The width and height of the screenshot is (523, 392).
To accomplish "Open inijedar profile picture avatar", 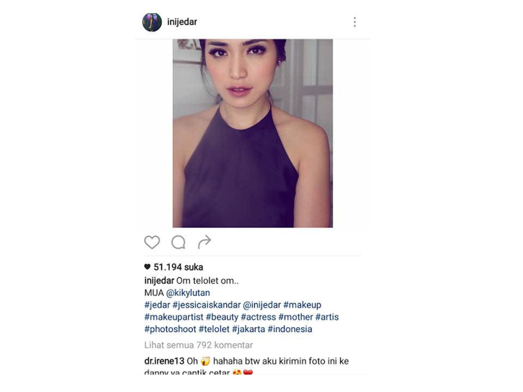I will click(152, 22).
